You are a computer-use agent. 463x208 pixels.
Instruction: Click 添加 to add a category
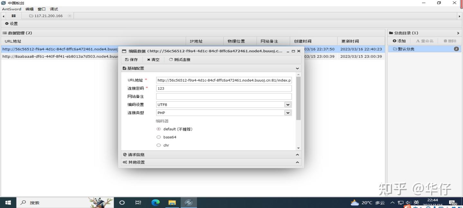pos(399,41)
